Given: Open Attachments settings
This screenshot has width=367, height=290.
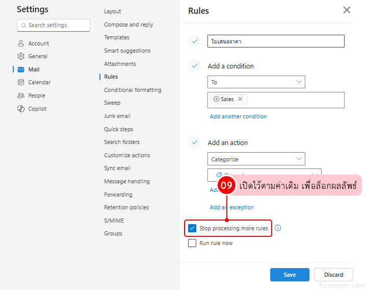Looking at the screenshot, I should tap(120, 64).
